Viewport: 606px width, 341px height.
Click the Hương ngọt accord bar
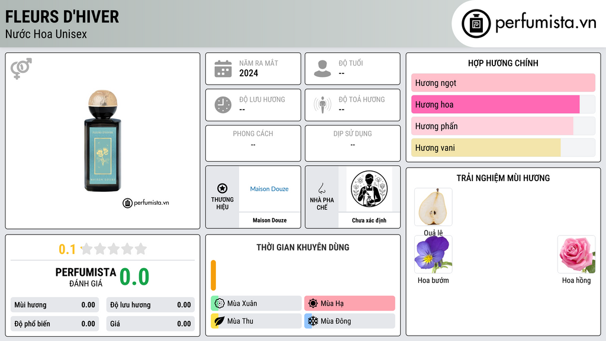503,83
